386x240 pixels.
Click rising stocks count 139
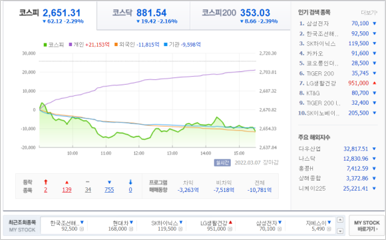[67, 190]
